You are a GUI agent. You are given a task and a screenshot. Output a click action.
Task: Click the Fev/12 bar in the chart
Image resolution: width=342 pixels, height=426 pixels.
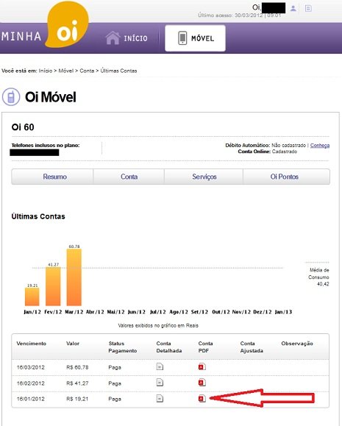53,286
